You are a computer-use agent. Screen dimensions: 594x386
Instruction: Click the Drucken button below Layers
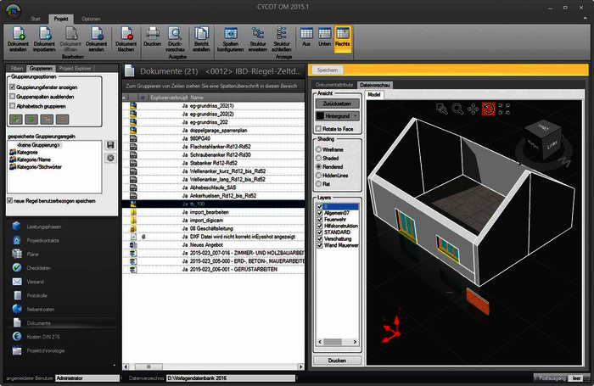pos(337,361)
